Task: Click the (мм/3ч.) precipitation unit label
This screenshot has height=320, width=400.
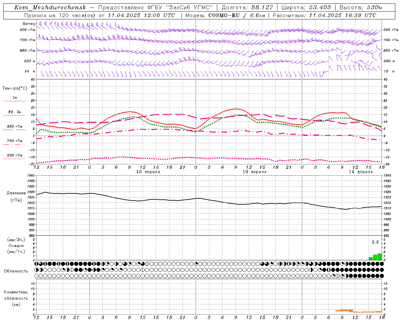Action: [x=16, y=240]
